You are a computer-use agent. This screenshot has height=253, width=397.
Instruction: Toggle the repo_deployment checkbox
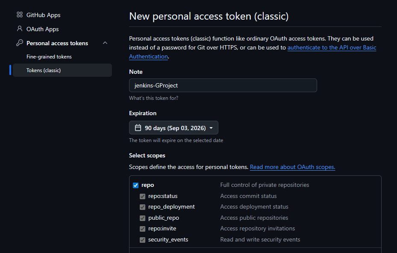[x=143, y=207]
